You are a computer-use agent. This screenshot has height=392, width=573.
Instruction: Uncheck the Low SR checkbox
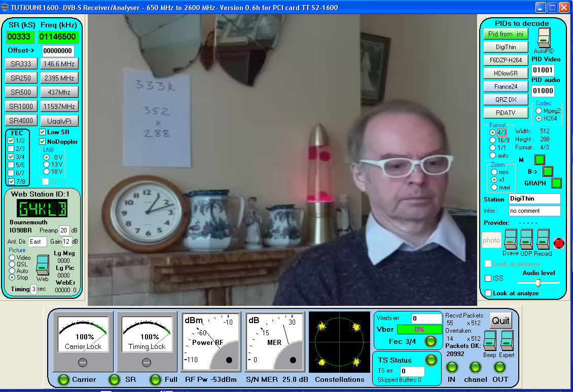43,132
